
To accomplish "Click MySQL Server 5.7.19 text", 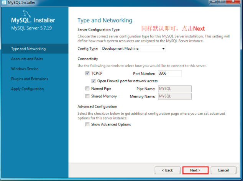I will pyautogui.click(x=31, y=28).
